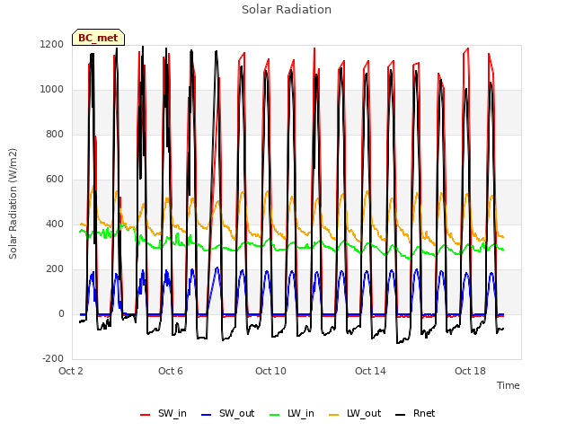Click the 600 y-axis tick label
The width and height of the screenshot is (575, 431).
pos(55,180)
